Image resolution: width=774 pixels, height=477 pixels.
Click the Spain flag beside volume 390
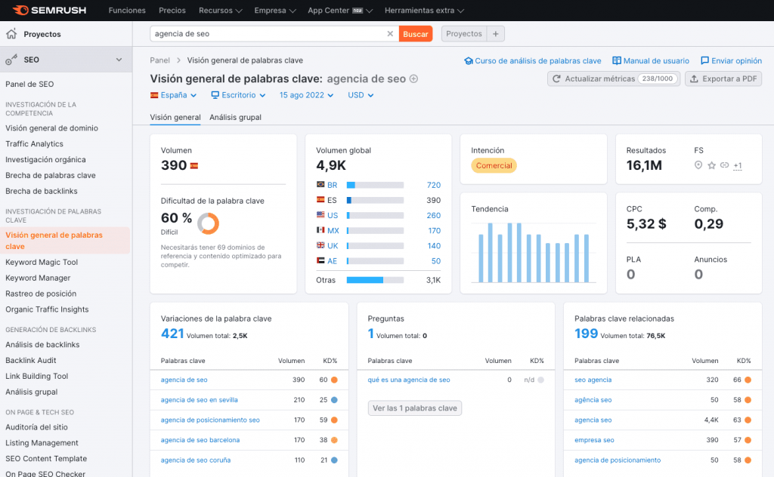click(194, 165)
